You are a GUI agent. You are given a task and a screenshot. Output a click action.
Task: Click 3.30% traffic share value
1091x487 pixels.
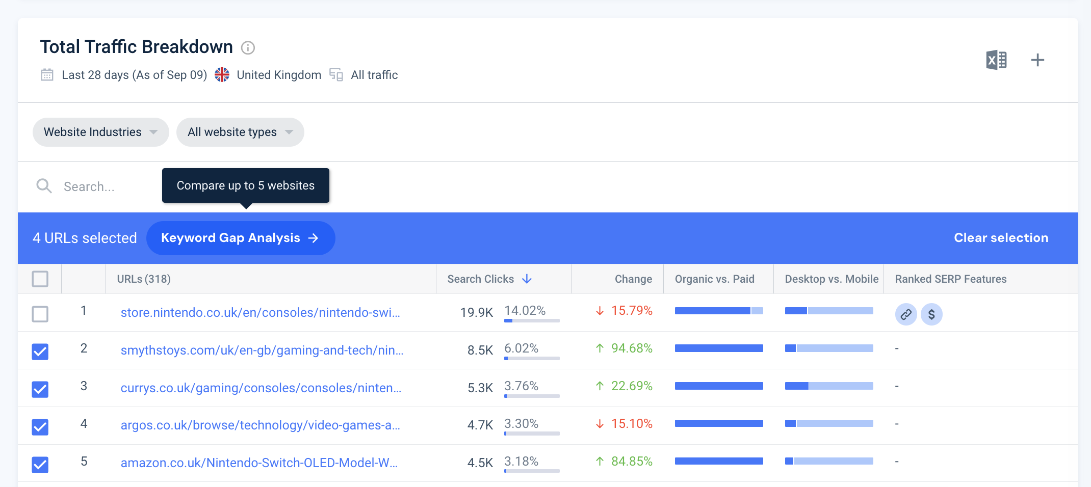[x=521, y=423]
